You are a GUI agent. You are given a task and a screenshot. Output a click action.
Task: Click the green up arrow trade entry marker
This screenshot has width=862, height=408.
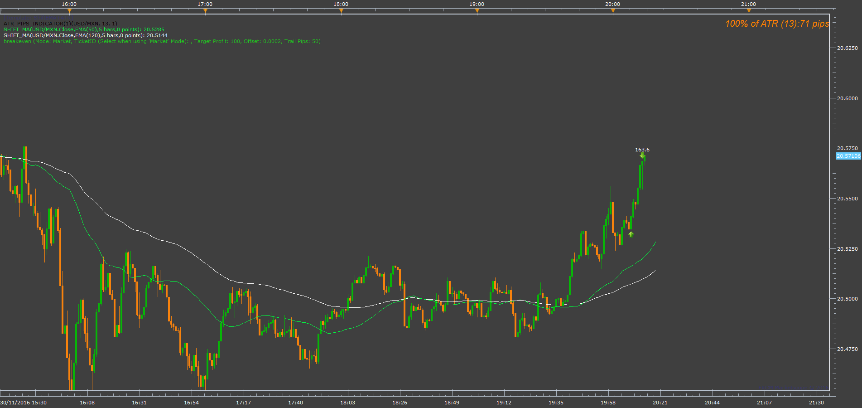[631, 234]
